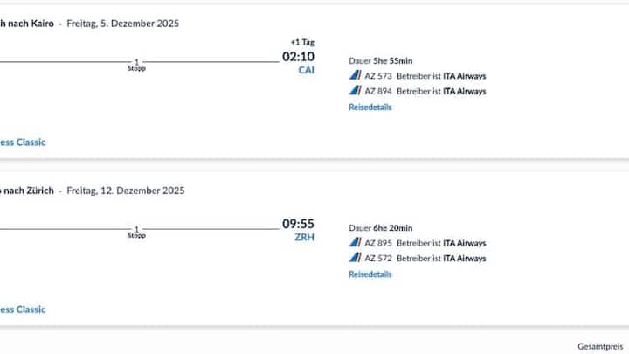Click the Gesamtpreis label

[x=602, y=346]
